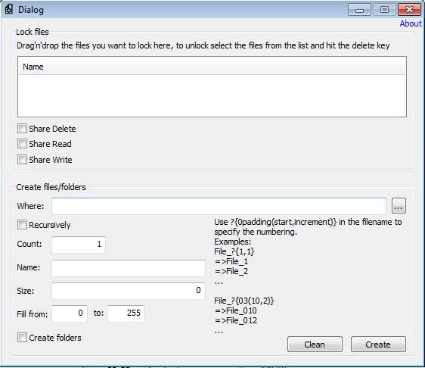Maximize the Dialog window
Image resolution: width=425 pixels, height=368 pixels.
384,10
